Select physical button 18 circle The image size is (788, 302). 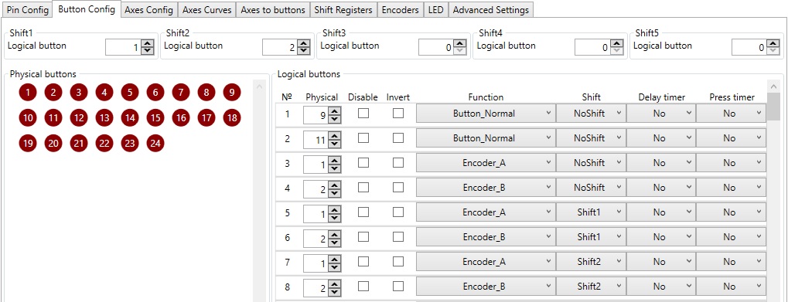click(x=232, y=118)
